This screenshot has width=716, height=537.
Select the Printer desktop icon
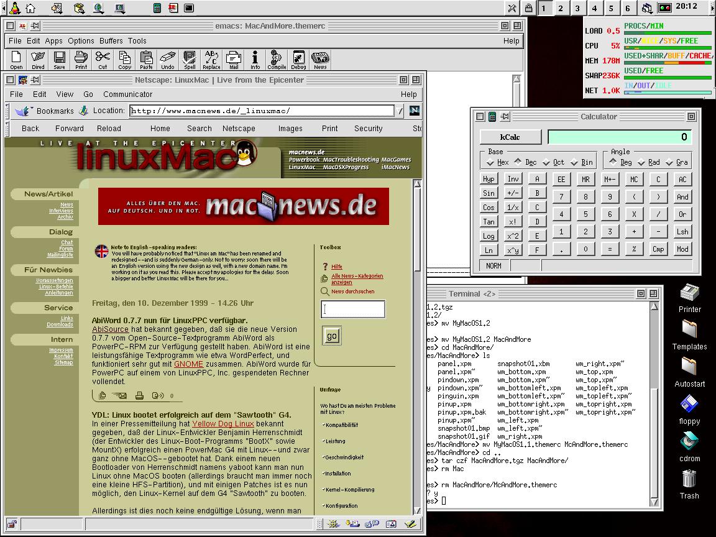689,292
